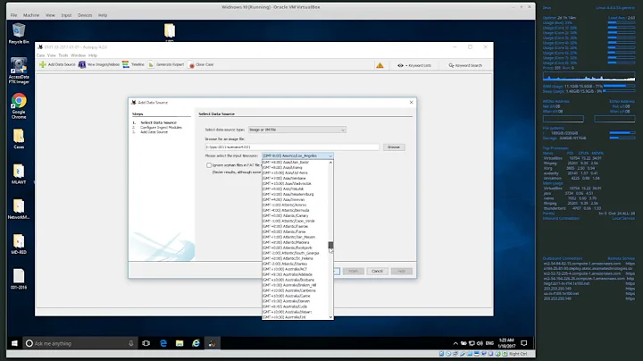643x361 pixels.
Task: Select the AccessData FTK Imager desktop icon
Action: click(x=19, y=71)
